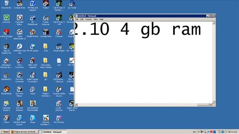Select the Call of Duty 4 MP shortcut

click(x=59, y=20)
